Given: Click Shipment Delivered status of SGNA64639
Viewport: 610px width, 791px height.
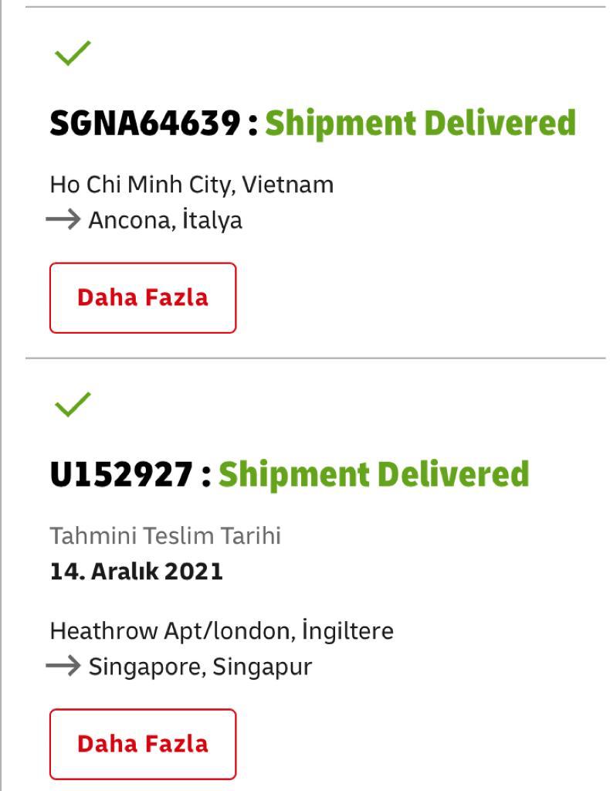Looking at the screenshot, I should tap(421, 124).
